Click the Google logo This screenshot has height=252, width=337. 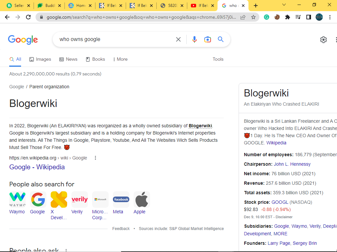pos(23,40)
